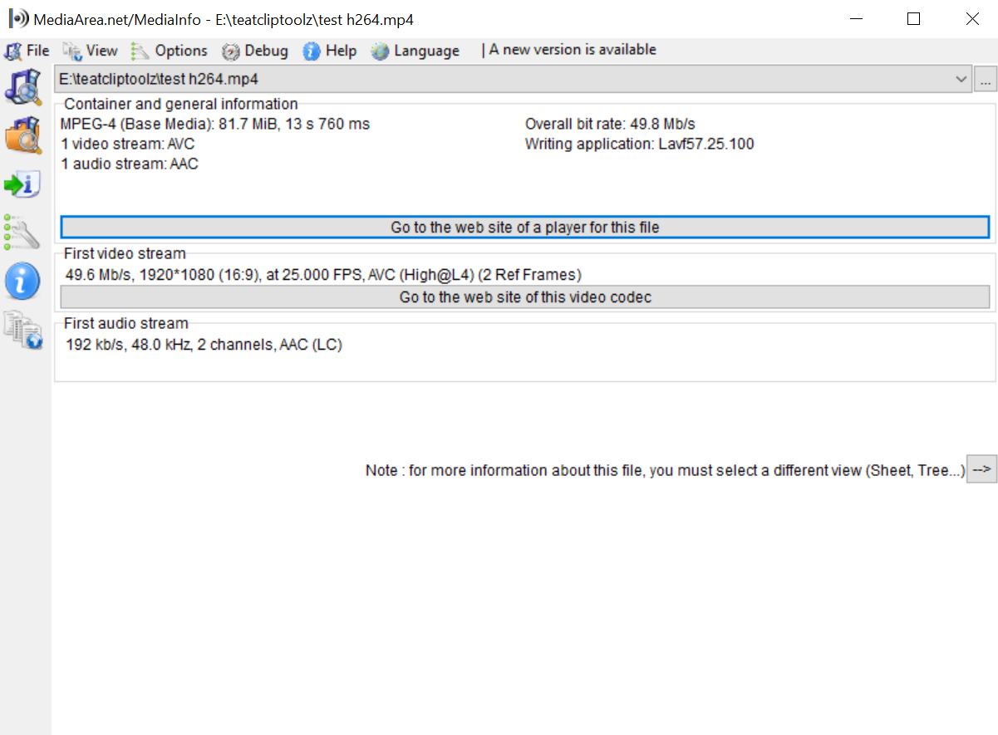Click '1 video stream: AVC' text
Image resolution: width=998 pixels, height=735 pixels.
point(128,144)
